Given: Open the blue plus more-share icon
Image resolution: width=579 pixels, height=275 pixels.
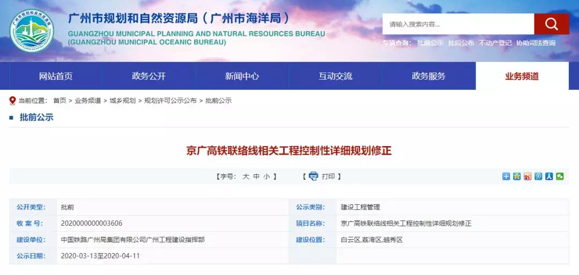Looking at the screenshot, I should point(506,176).
